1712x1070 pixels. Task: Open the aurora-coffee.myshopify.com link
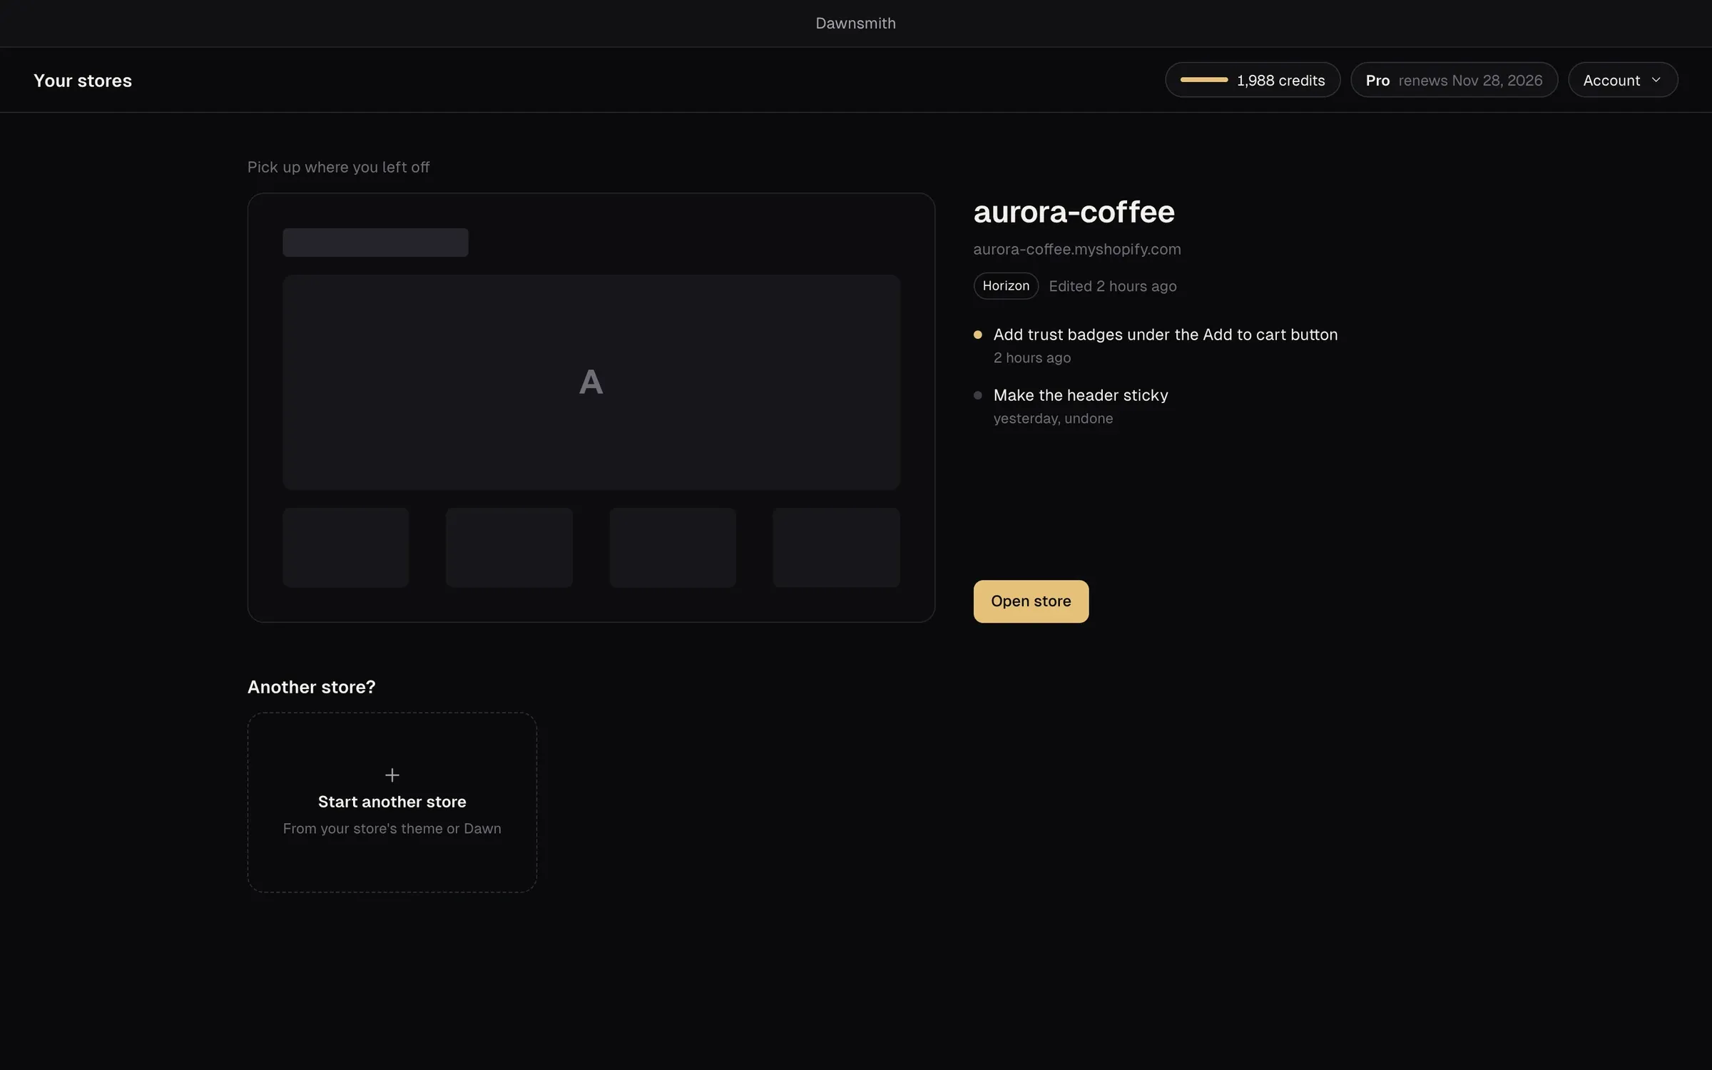pos(1077,249)
